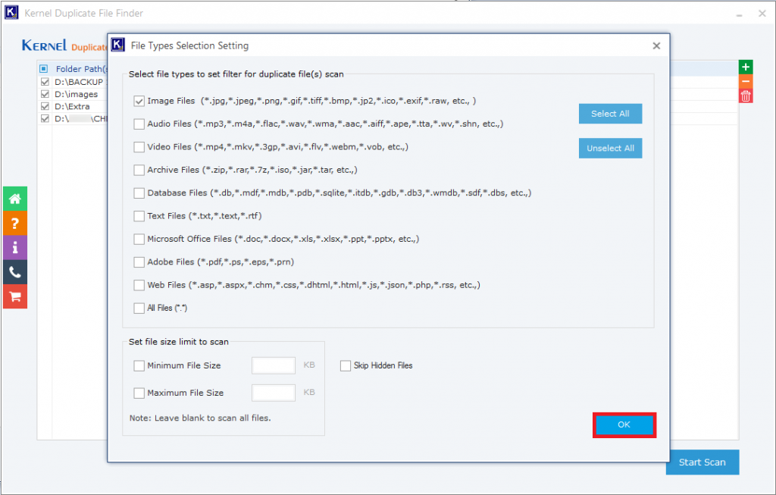Viewport: 776px width, 495px height.
Task: Click the shopping cart buy icon
Action: click(15, 296)
